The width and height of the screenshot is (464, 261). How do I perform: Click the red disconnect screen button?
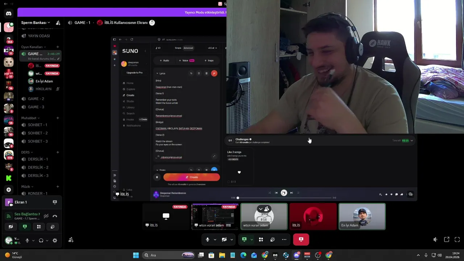point(301,239)
